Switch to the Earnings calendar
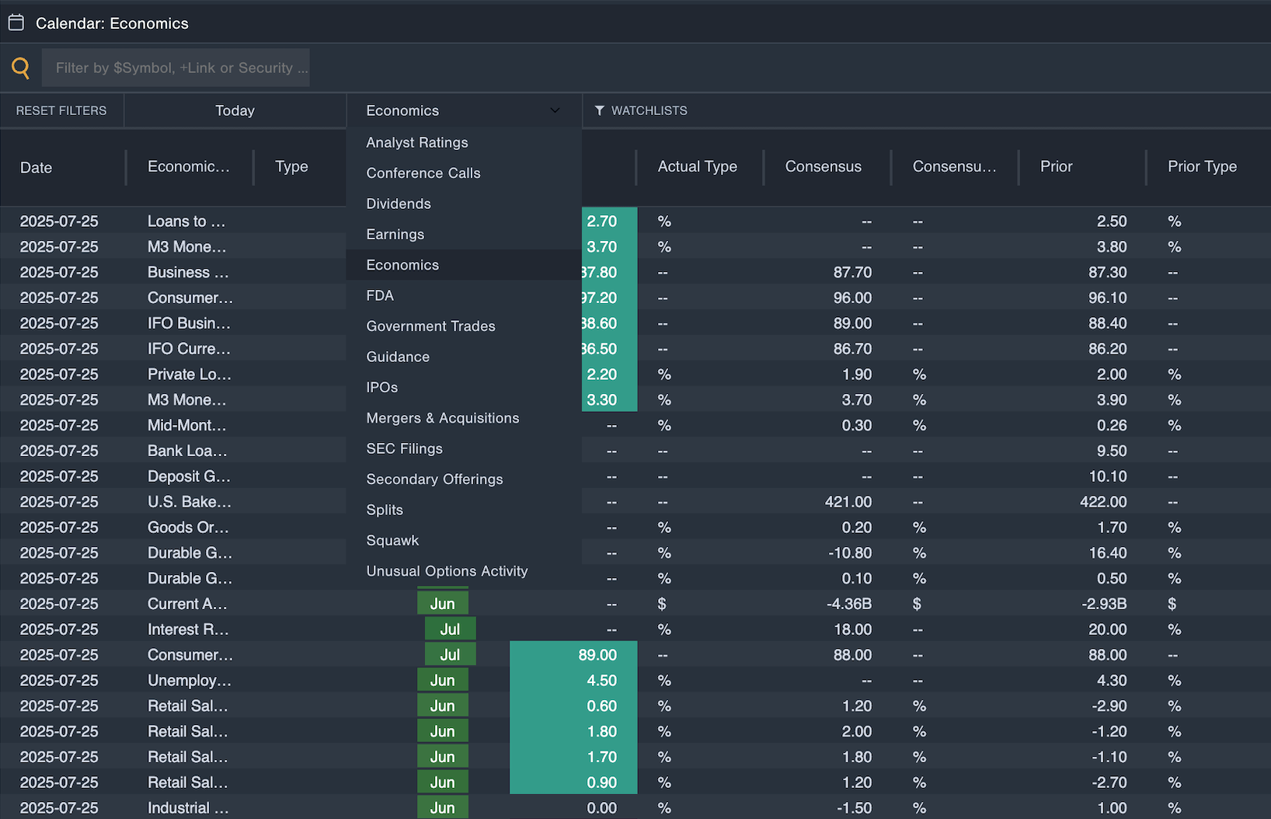This screenshot has height=819, width=1271. 395,234
